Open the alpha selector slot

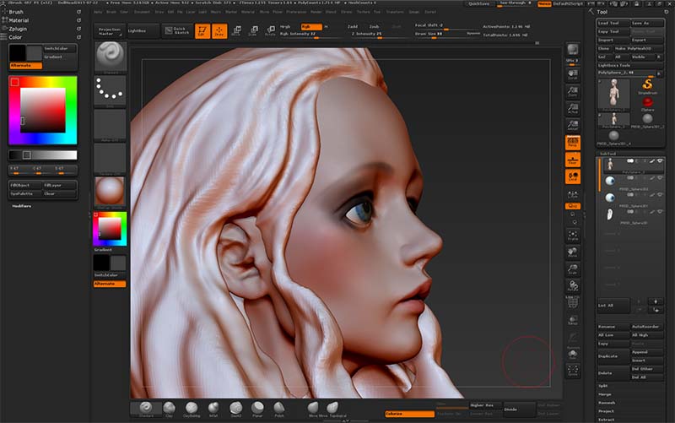coord(111,125)
